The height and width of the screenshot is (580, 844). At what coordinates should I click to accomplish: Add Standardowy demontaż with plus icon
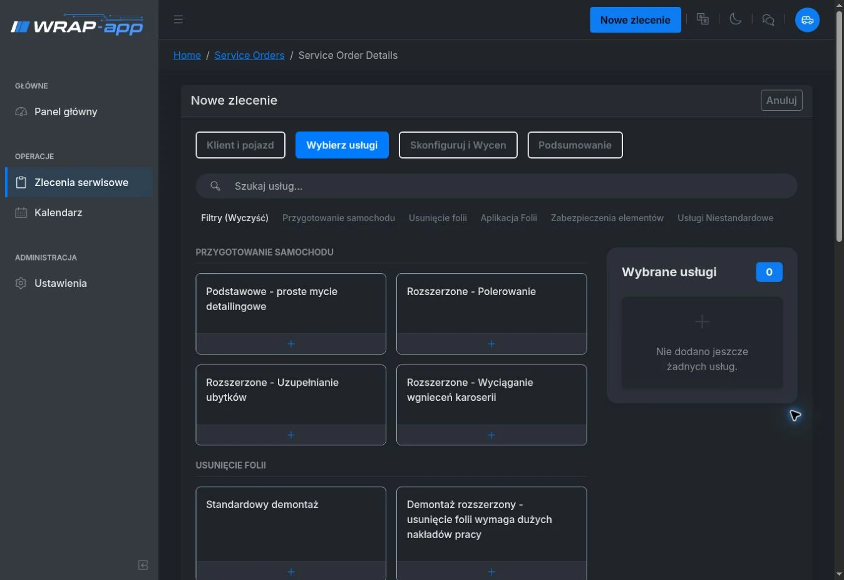pyautogui.click(x=291, y=571)
